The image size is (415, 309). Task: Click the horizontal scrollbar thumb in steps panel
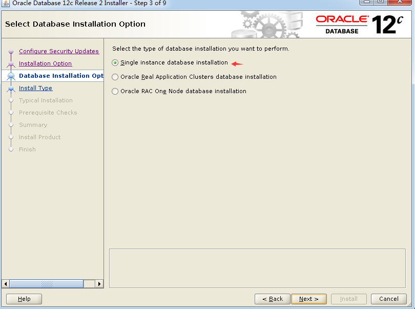click(x=47, y=284)
